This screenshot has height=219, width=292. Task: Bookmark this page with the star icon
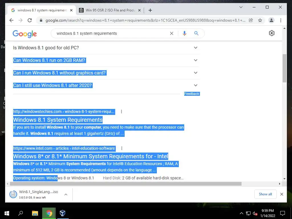click(260, 20)
